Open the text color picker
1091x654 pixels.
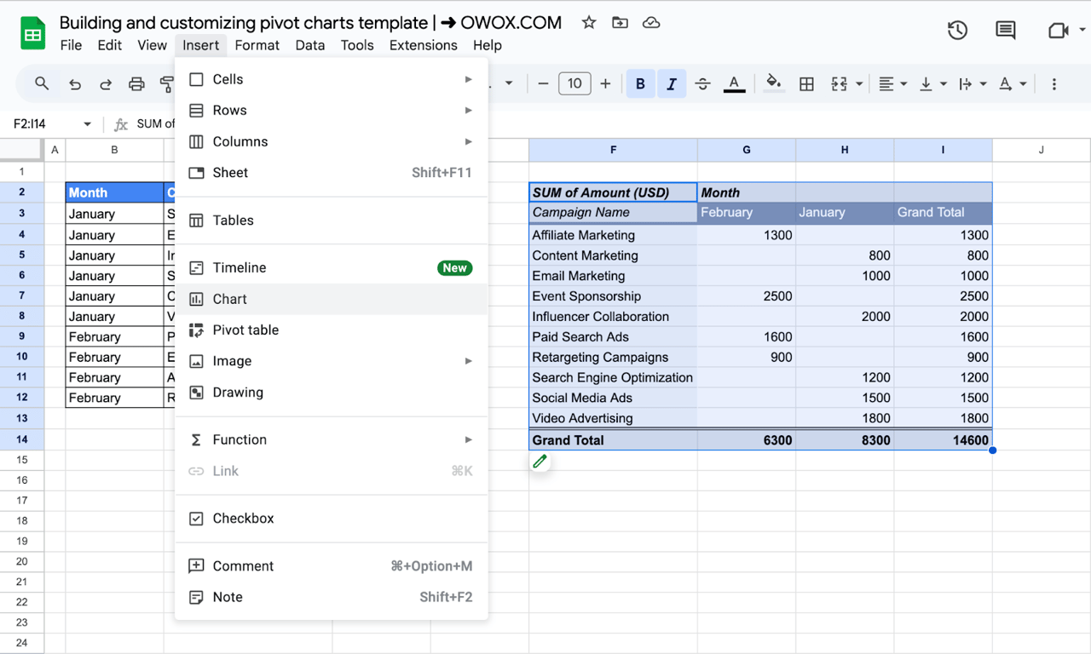click(x=734, y=83)
